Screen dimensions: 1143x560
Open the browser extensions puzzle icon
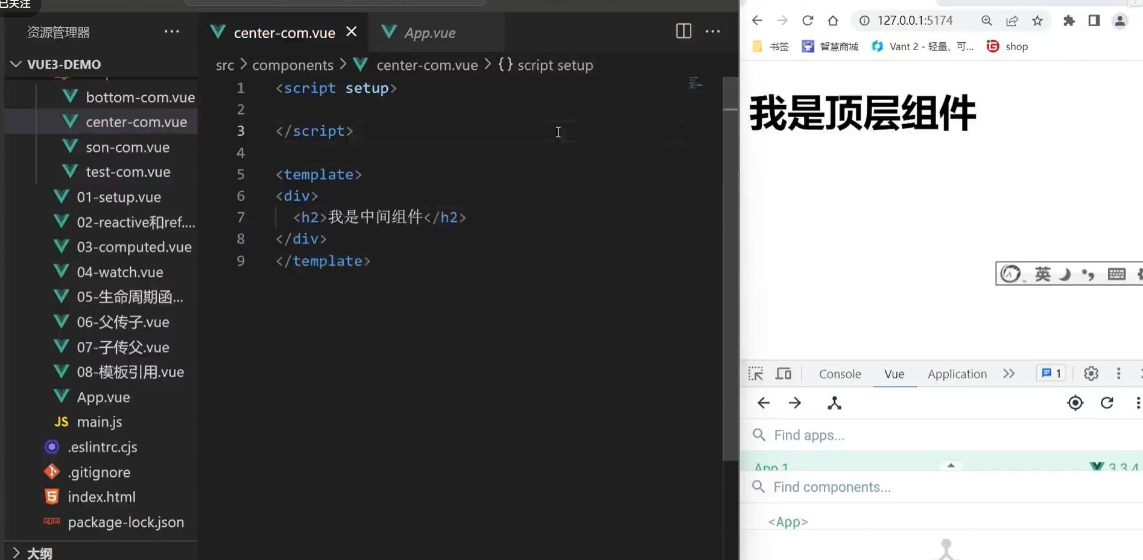1069,20
